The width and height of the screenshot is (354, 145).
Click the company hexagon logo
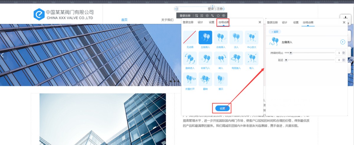tap(39, 14)
